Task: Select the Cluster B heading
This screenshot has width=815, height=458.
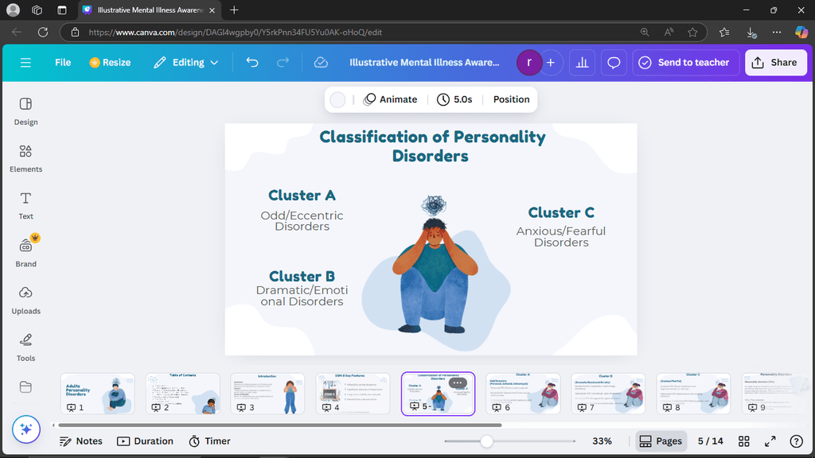Action: coord(302,276)
